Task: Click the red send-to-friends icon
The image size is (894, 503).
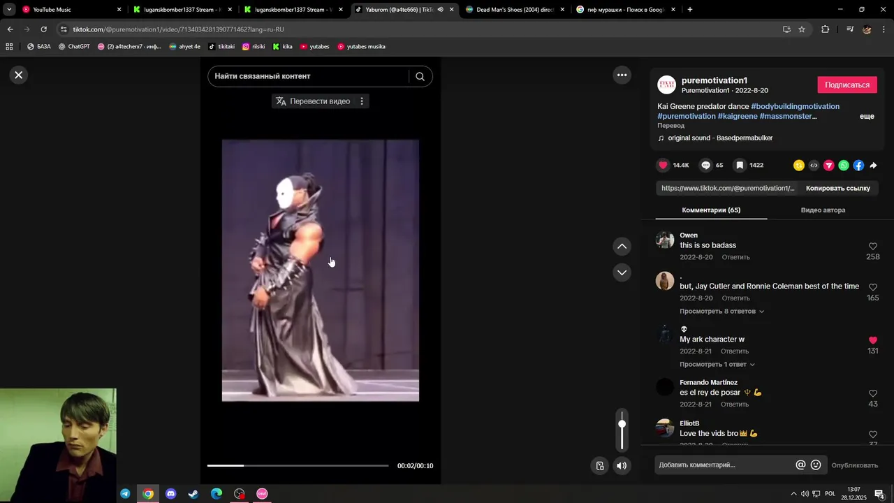Action: click(828, 166)
